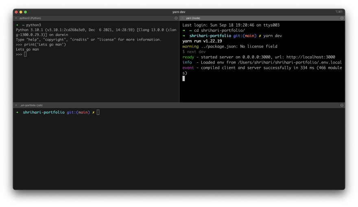
Task: Click the 'warning' label in yarn output
Action: click(190, 46)
